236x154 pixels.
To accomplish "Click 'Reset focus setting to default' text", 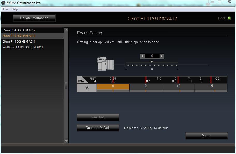I will tap(146, 128).
